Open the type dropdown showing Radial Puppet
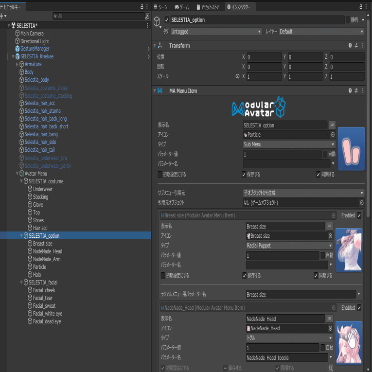This screenshot has height=372, width=372. click(289, 246)
